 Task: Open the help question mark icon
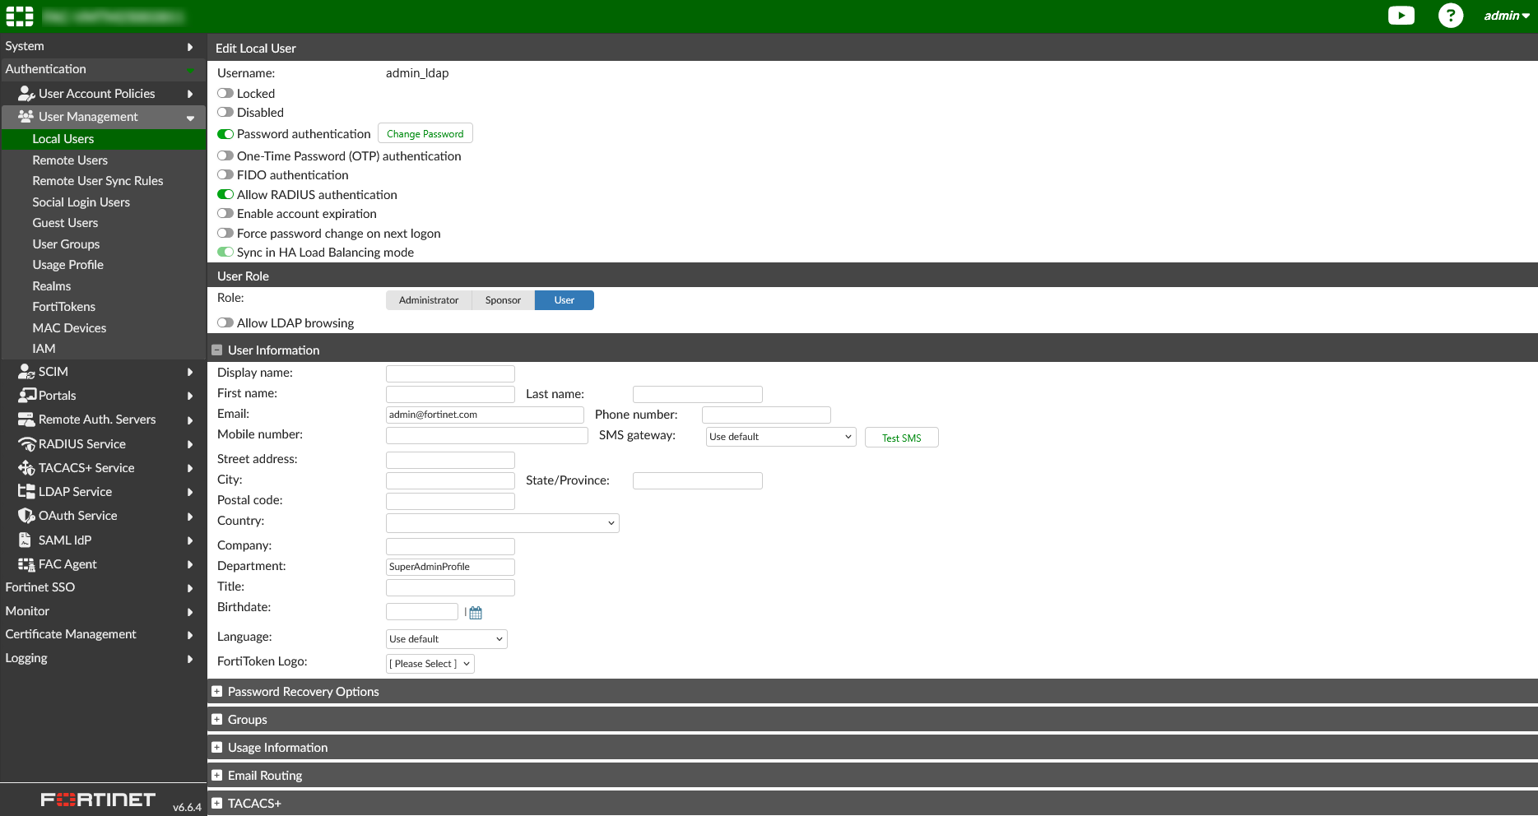1451,16
